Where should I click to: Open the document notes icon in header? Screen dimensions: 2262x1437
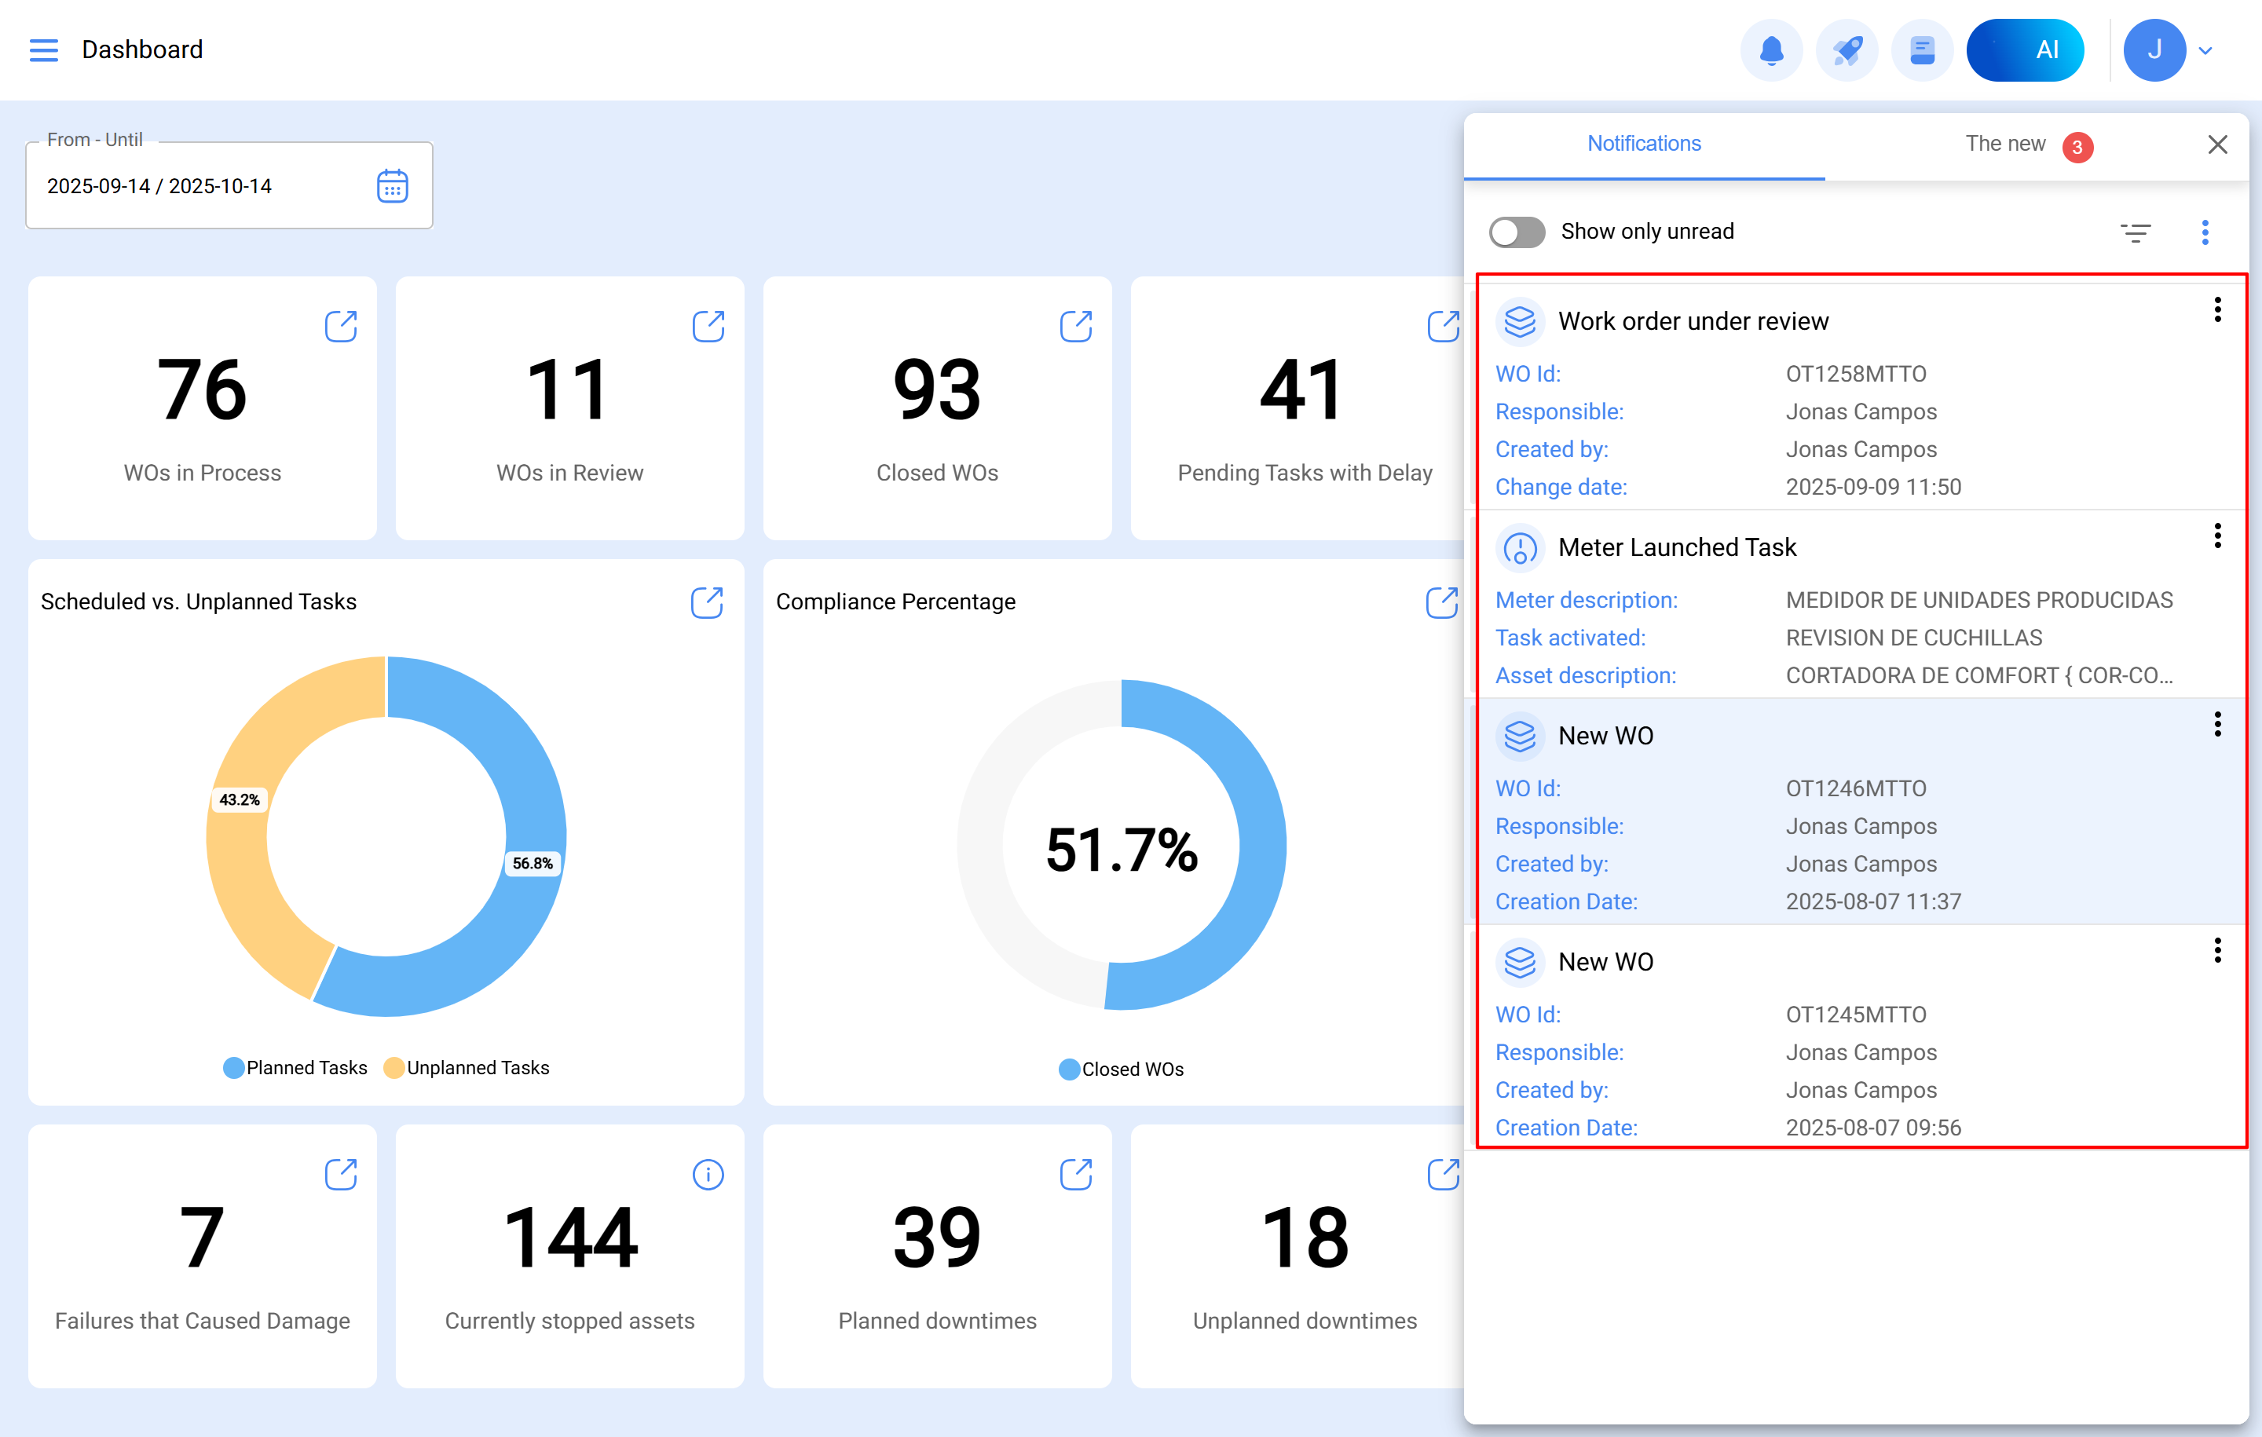1921,49
